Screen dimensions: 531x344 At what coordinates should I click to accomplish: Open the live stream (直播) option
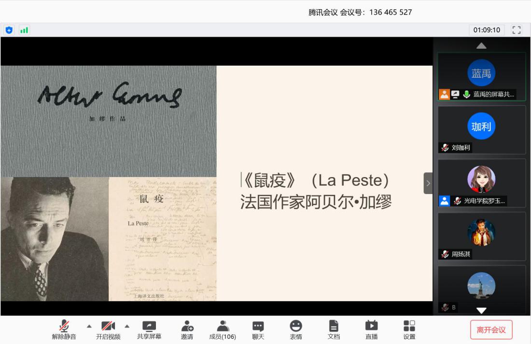pyautogui.click(x=372, y=330)
